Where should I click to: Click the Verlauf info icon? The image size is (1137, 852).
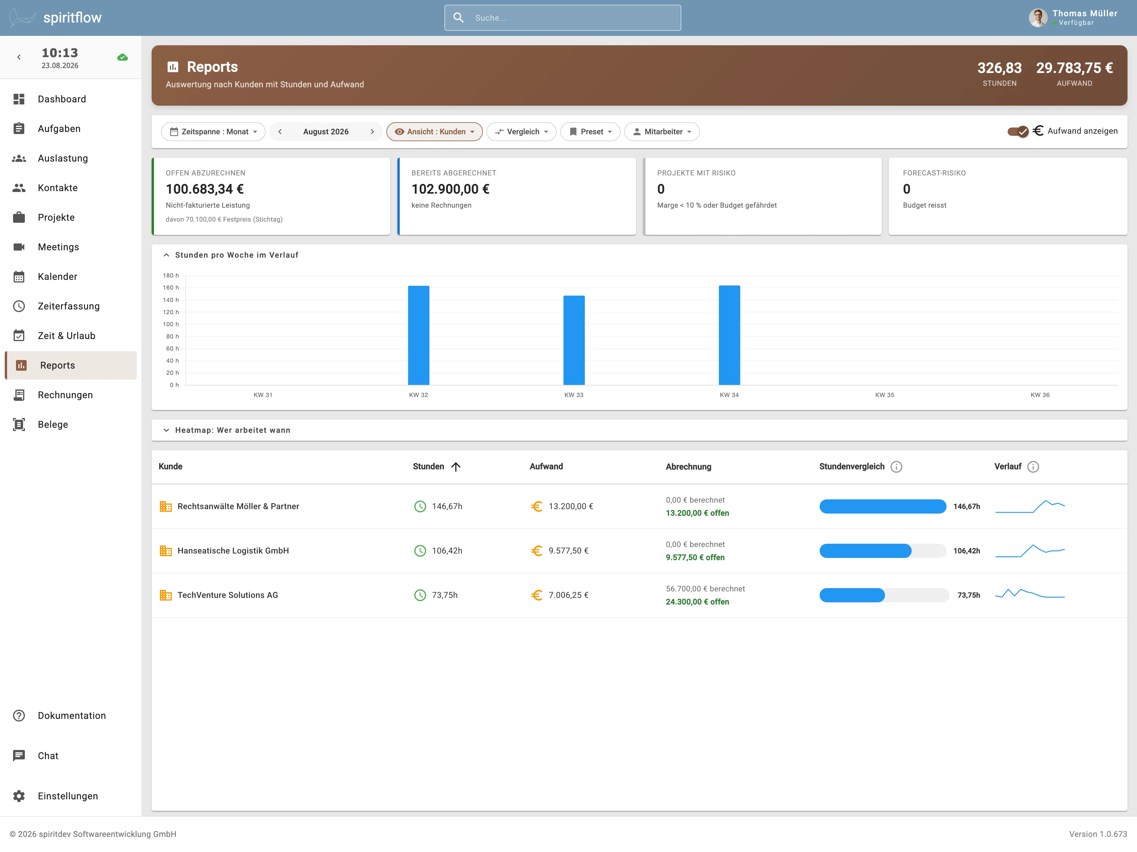point(1033,467)
